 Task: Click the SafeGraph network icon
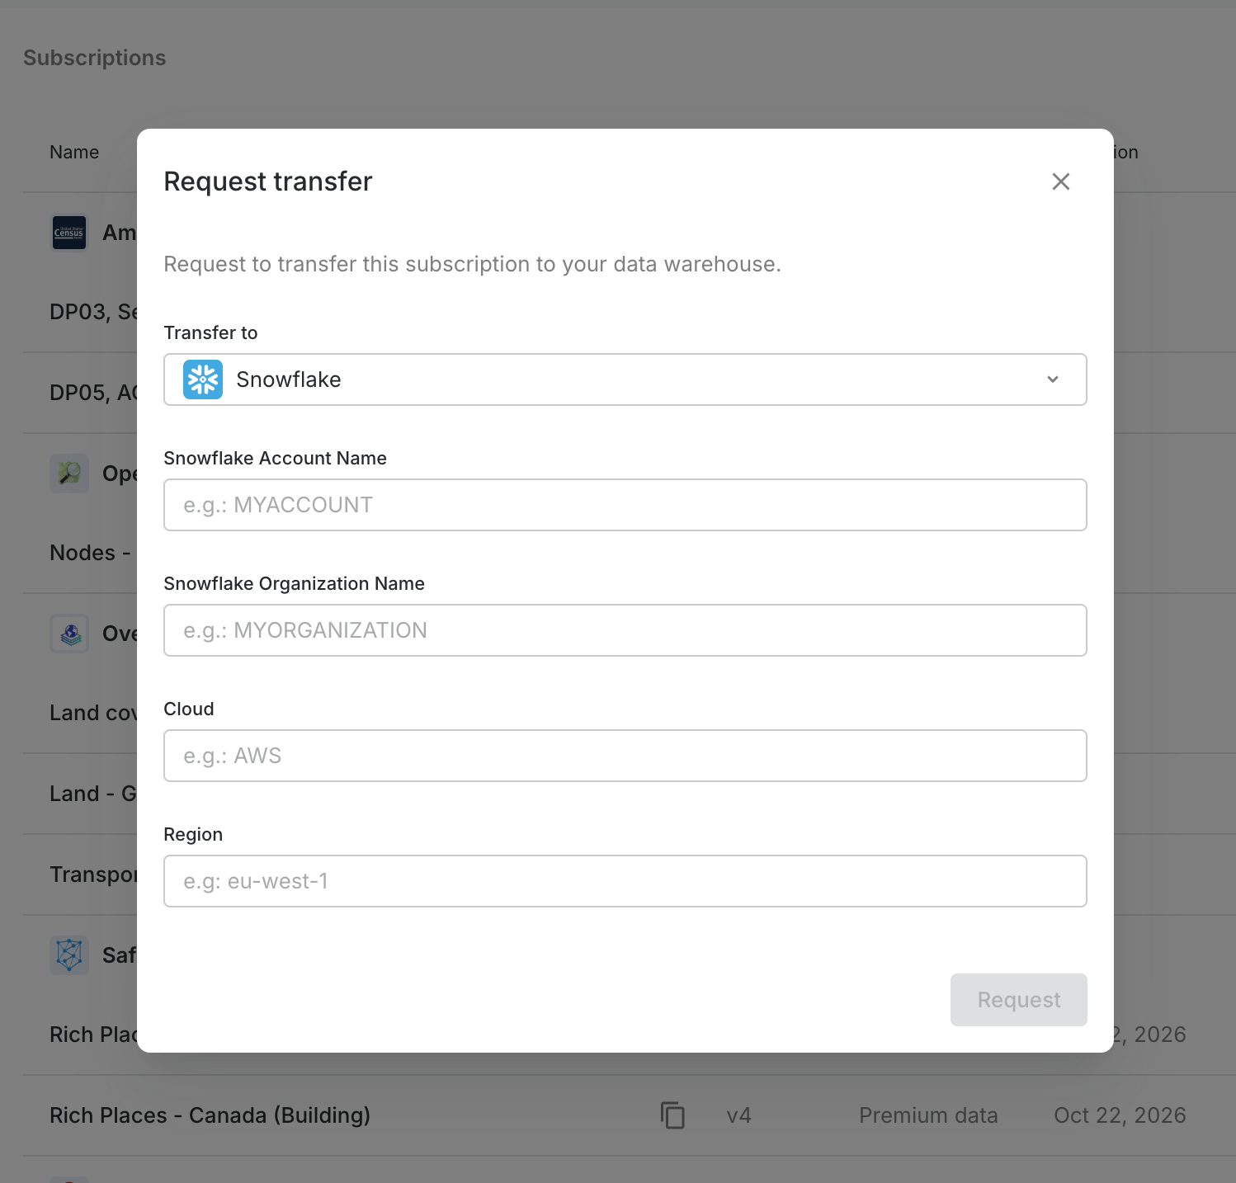point(69,955)
